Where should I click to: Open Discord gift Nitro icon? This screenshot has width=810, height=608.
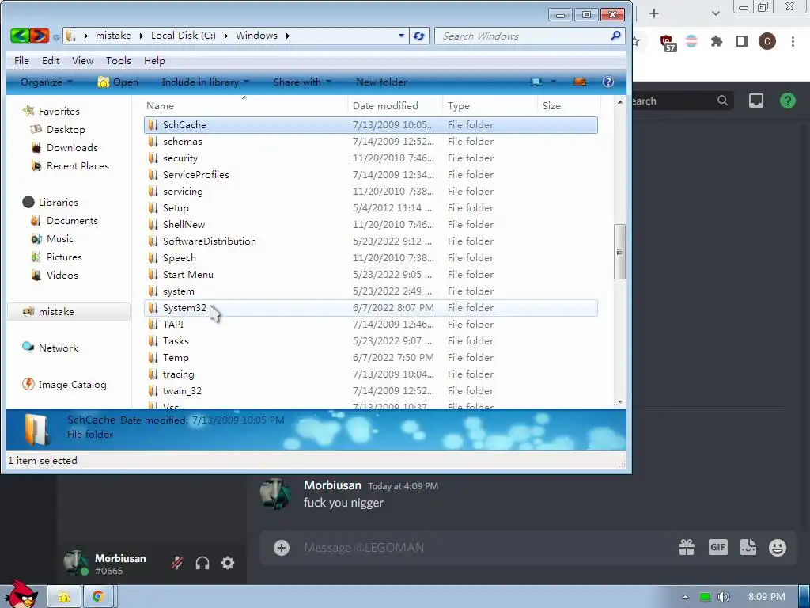[687, 547]
